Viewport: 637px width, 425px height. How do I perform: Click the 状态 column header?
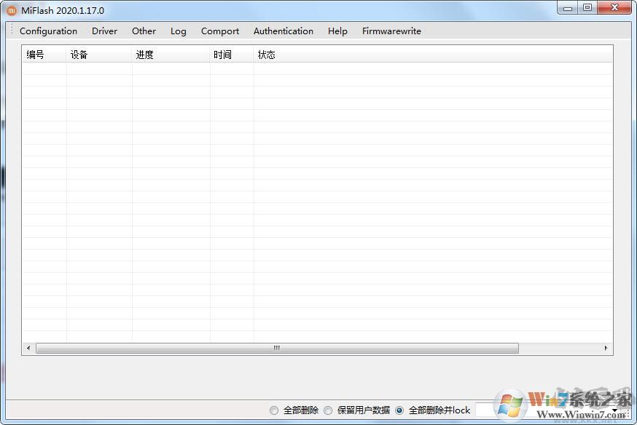267,54
